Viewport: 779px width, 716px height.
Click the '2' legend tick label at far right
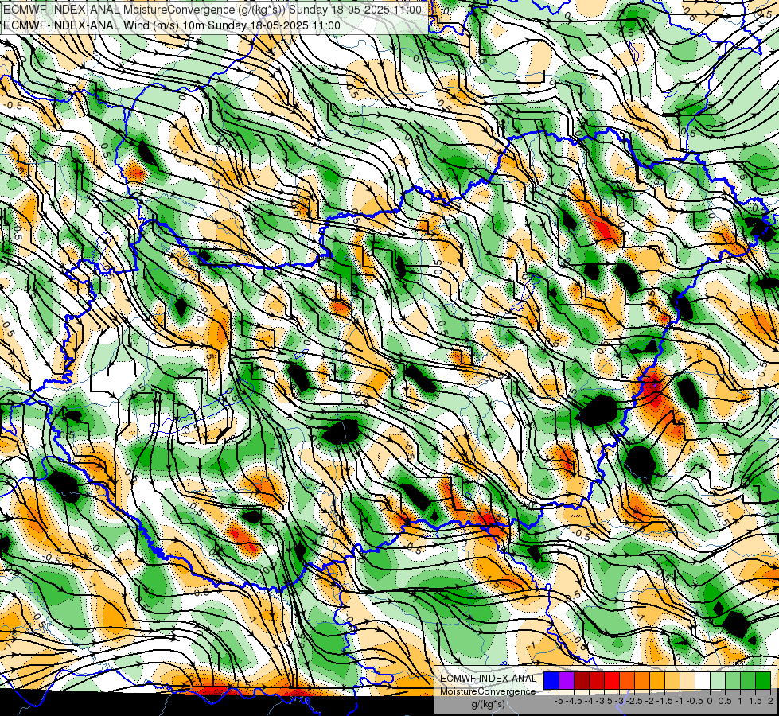pyautogui.click(x=770, y=701)
